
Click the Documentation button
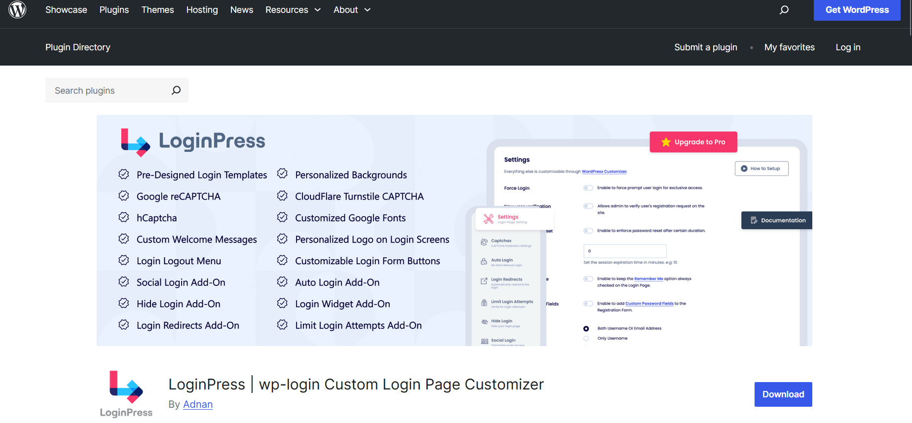pyautogui.click(x=777, y=220)
